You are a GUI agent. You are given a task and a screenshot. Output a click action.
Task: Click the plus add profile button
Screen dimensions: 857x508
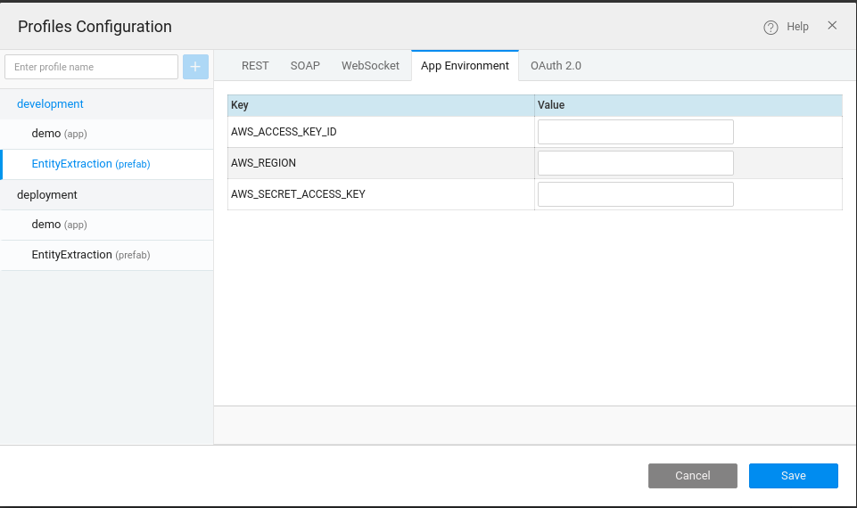coord(195,67)
